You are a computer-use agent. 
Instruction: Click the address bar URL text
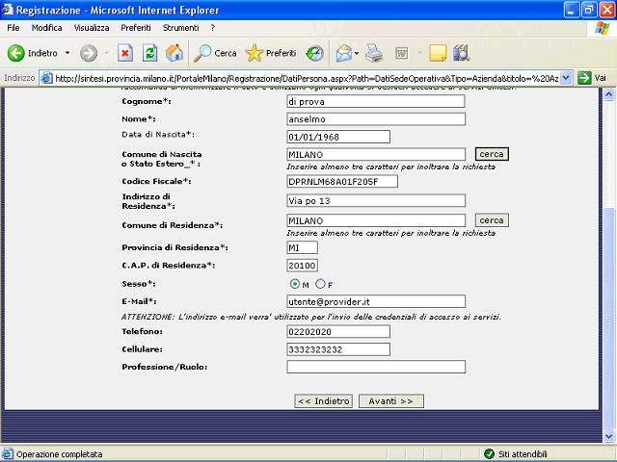point(307,79)
